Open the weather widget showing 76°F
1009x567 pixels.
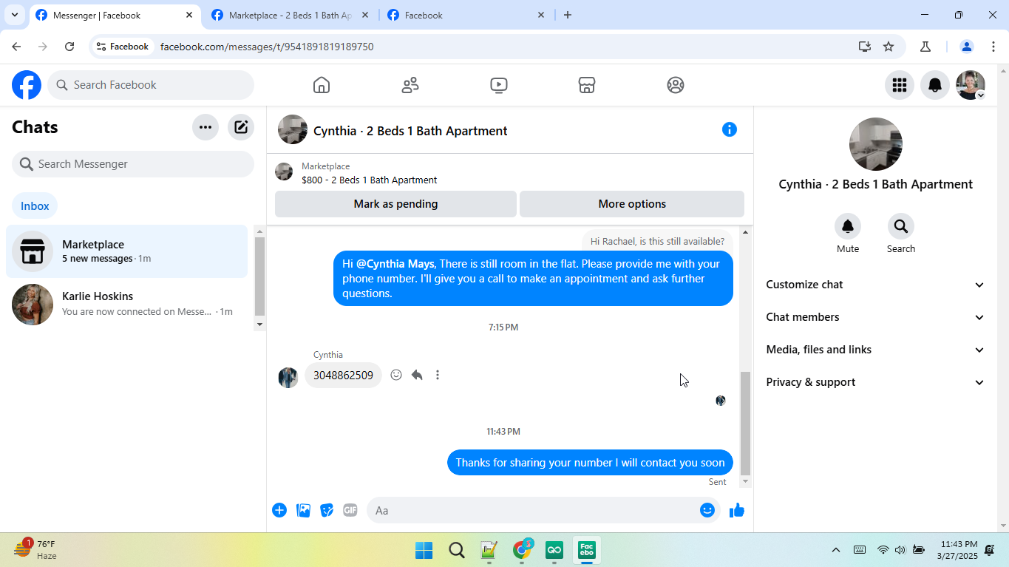(x=35, y=550)
